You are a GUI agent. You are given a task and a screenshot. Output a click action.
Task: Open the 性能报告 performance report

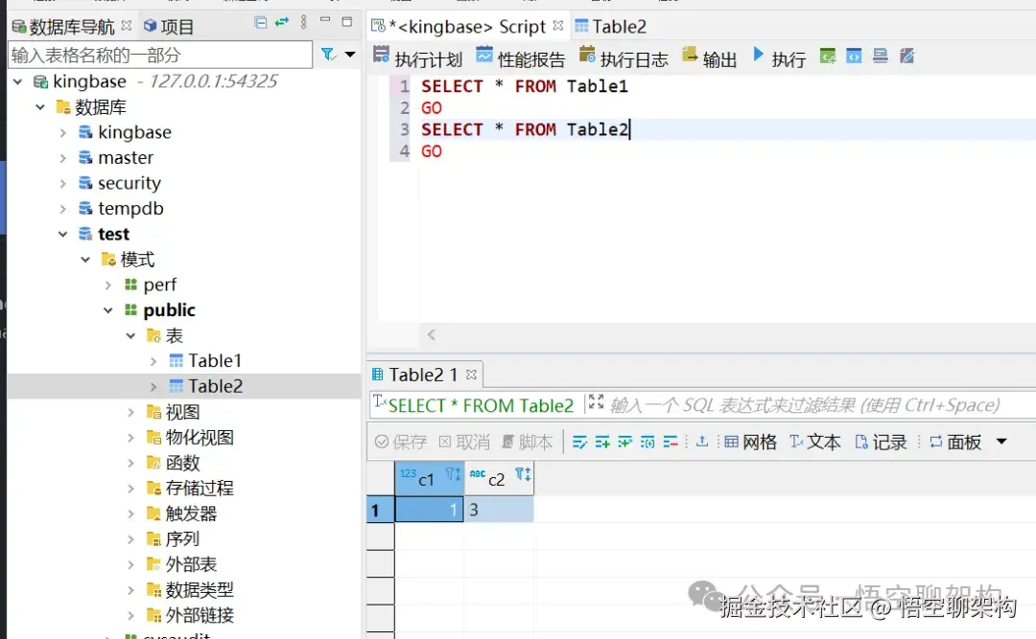pos(520,58)
